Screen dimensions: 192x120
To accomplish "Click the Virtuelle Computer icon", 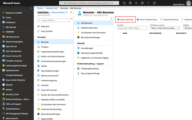I will click(4, 61).
